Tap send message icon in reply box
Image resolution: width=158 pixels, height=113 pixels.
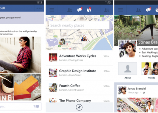pyautogui.click(x=36, y=106)
